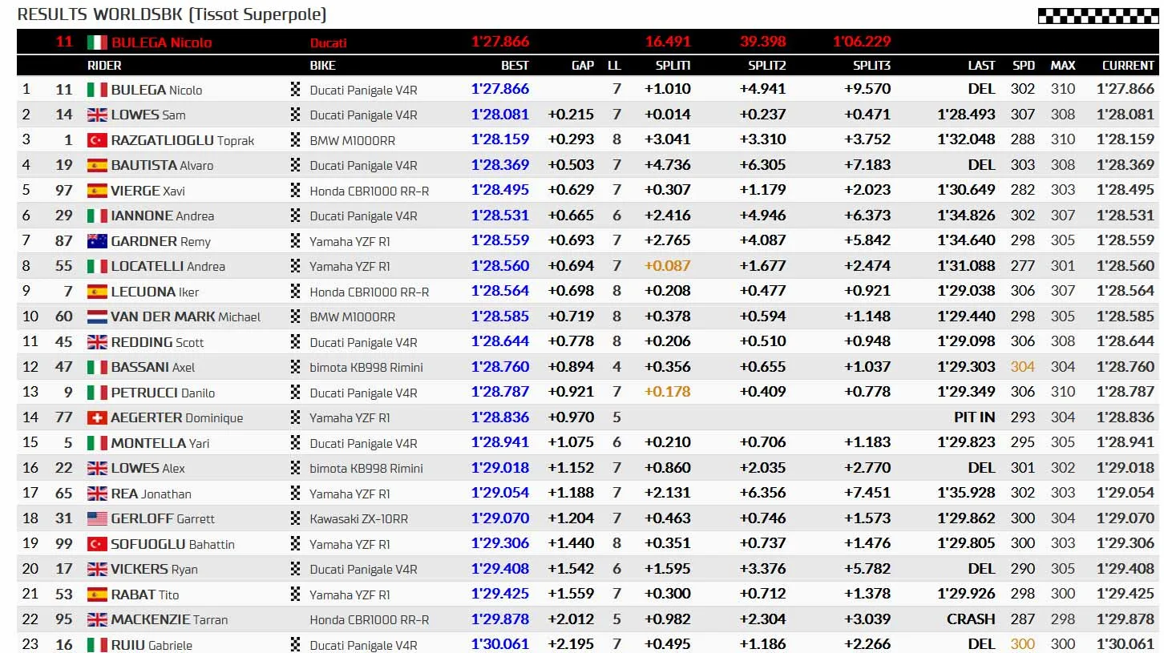The height and width of the screenshot is (653, 1164).
Task: Click the checkered icon in MONTELLA Yari's row
Action: [x=295, y=443]
